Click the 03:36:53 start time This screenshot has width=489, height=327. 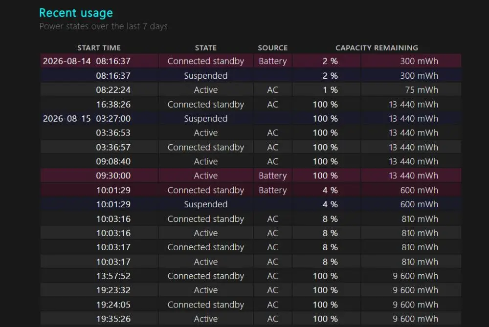point(113,133)
